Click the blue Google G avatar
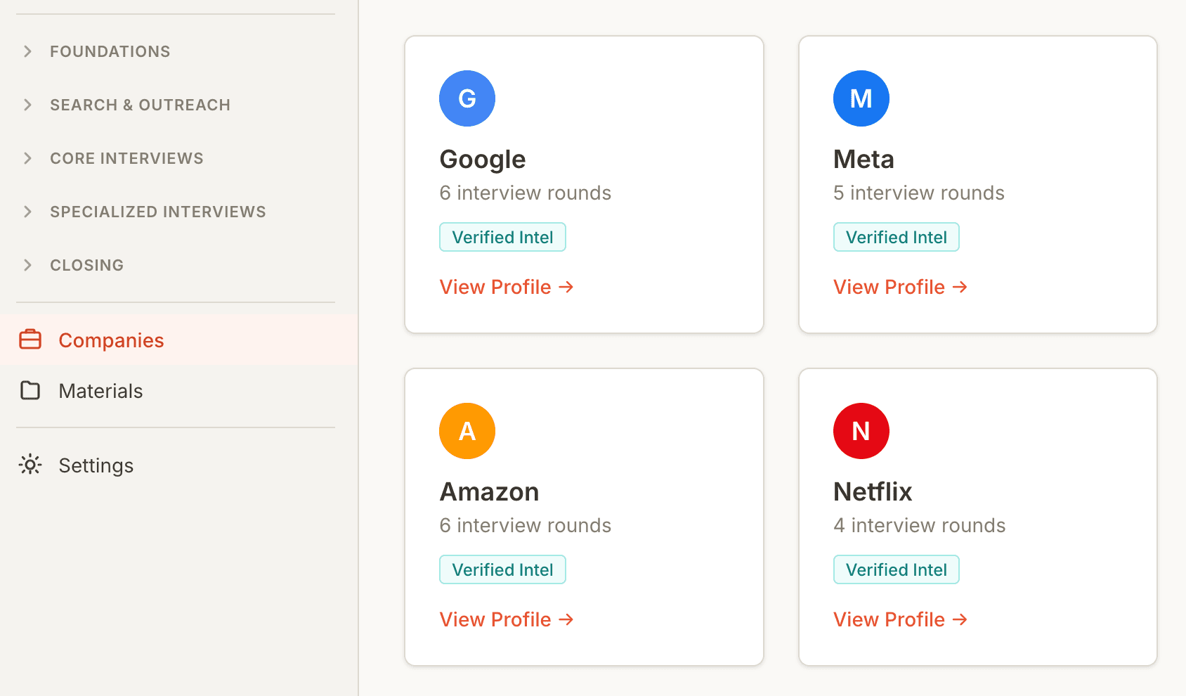 (x=467, y=98)
